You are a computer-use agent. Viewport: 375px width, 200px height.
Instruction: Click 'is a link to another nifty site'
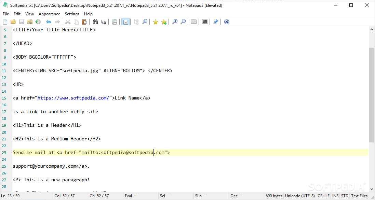55,111
